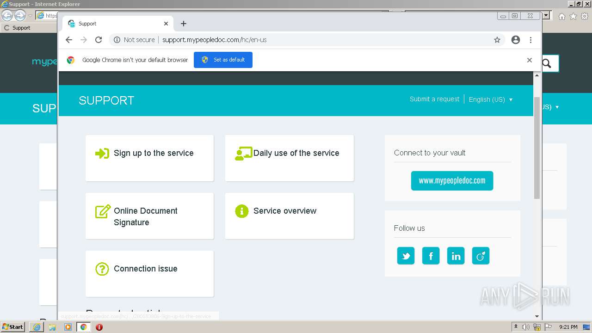Image resolution: width=592 pixels, height=333 pixels.
Task: Go forward in Internet Explorer
Action: coord(20,15)
